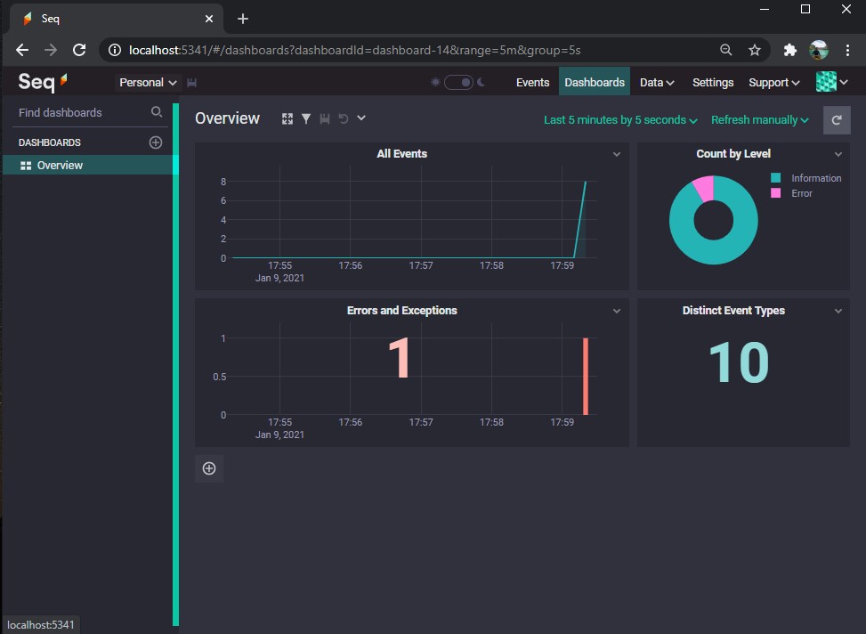Screen dimensions: 866x634
Task: Click the pink Error slice of the donut chart
Action: point(705,188)
